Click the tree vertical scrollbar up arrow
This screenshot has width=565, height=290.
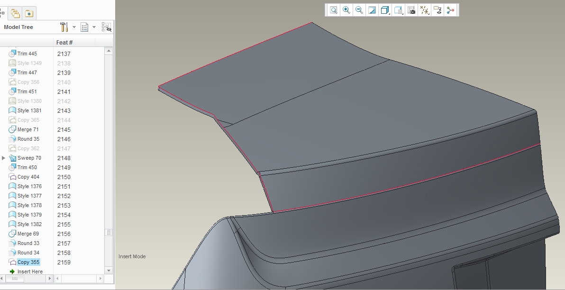coord(109,51)
